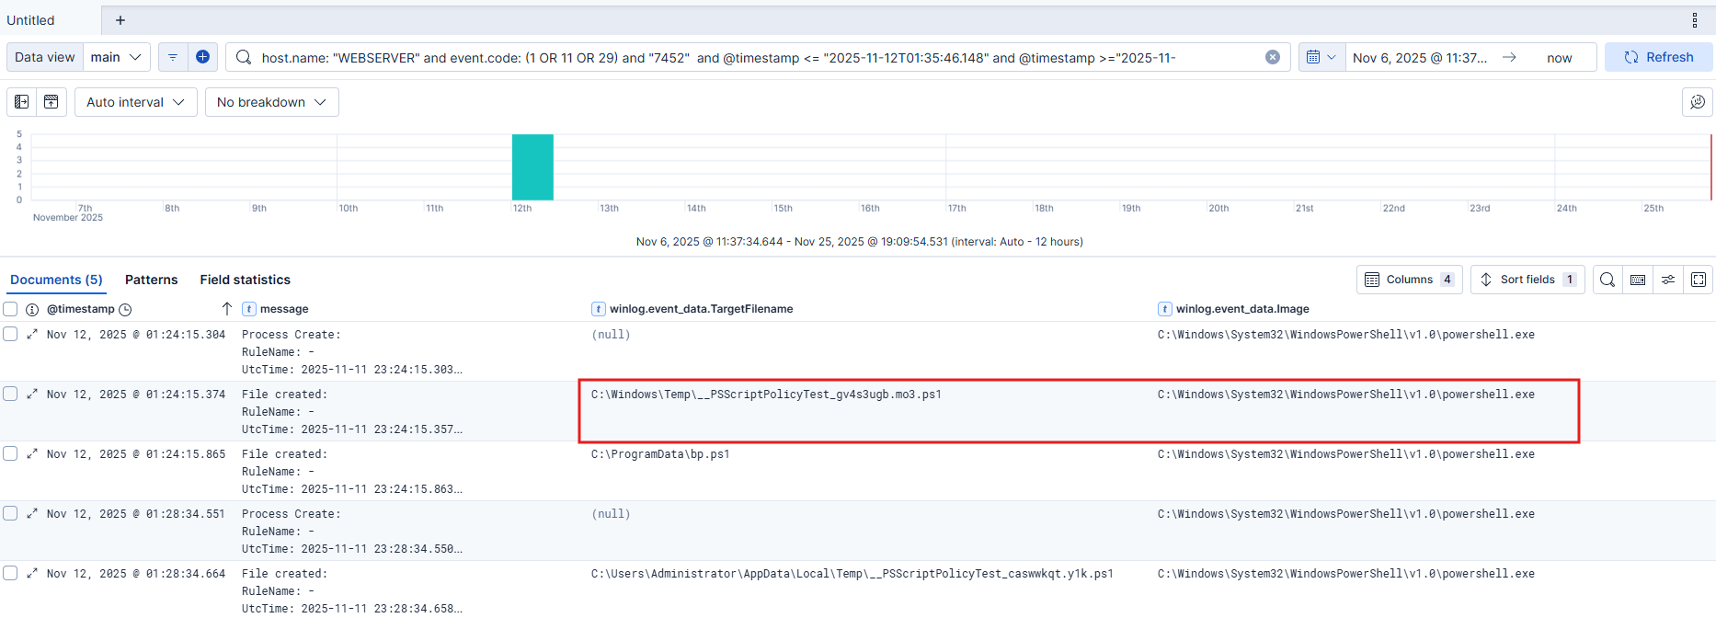Switch to the Patterns tab
Screen dimensions: 1716x618
(x=151, y=280)
